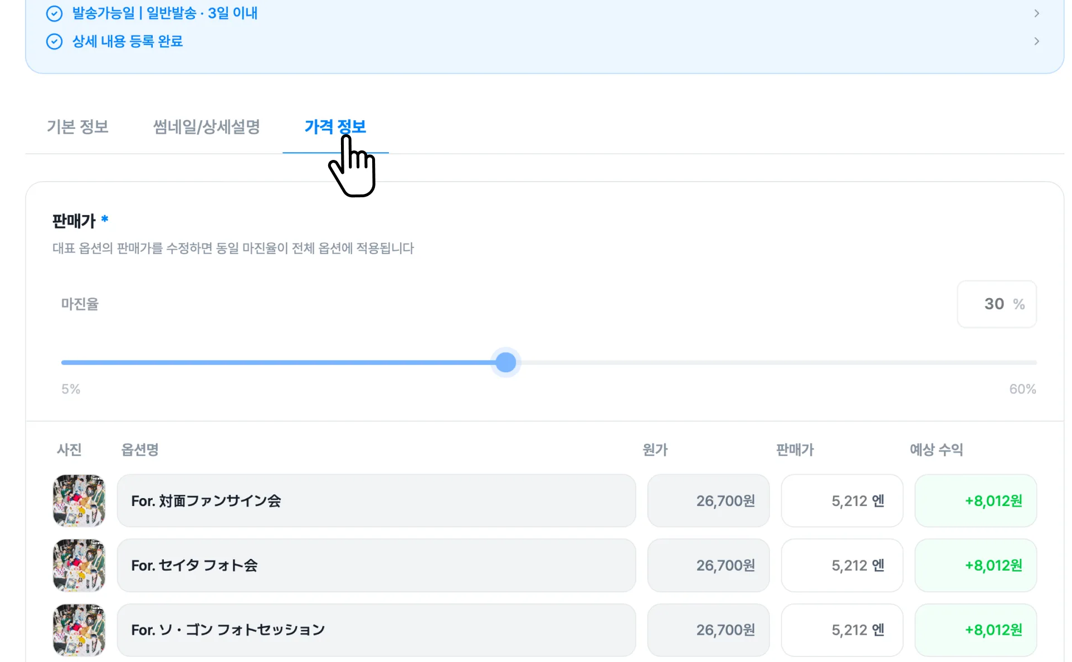Edit 5,212 엔 price for セイタ フォト会

[842, 565]
